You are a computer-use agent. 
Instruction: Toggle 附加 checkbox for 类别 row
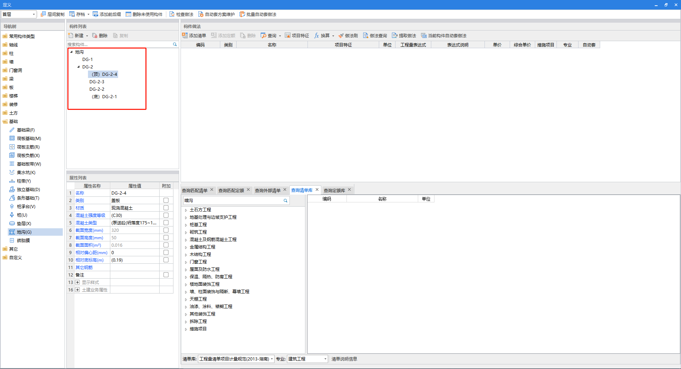(x=166, y=200)
